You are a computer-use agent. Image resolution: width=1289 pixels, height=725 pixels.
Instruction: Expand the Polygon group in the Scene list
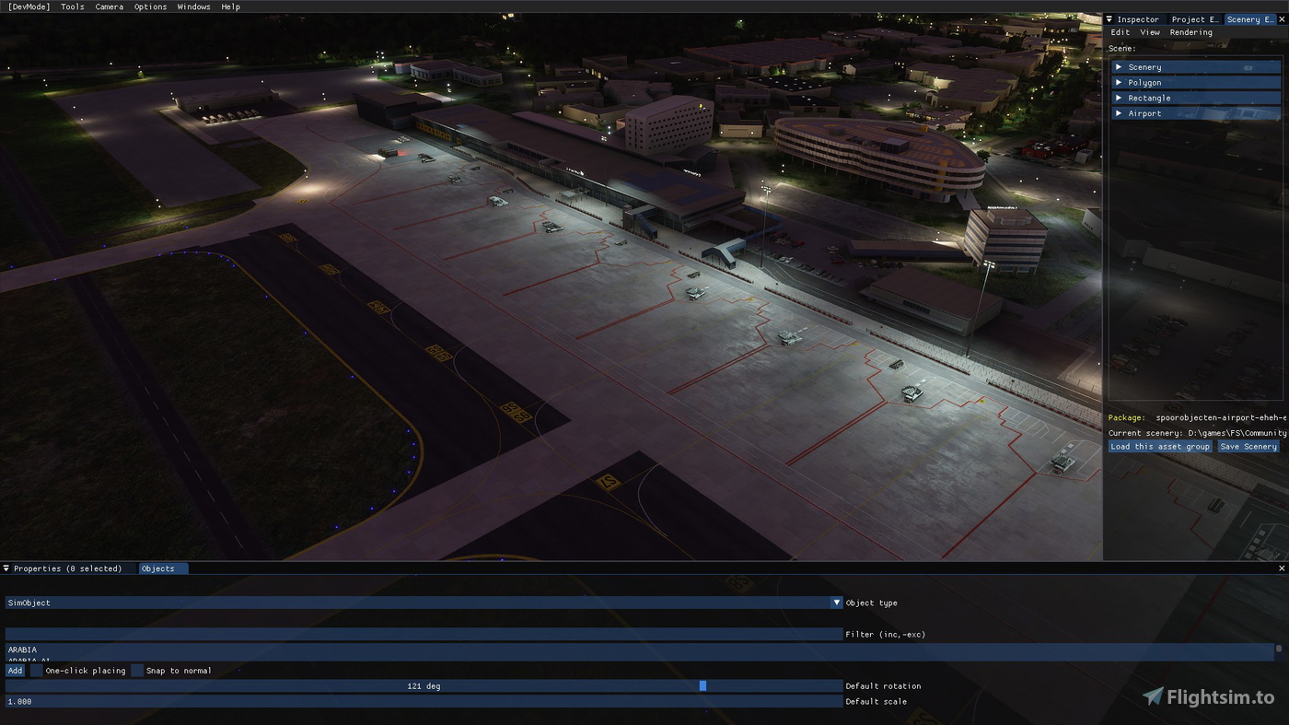(1117, 82)
